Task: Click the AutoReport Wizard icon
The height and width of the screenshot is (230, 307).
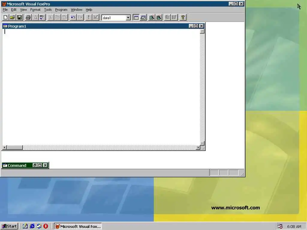Action: tap(174, 17)
